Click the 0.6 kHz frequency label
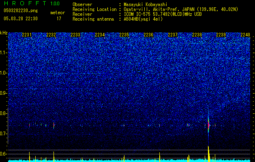The image size is (255, 162). (3, 154)
